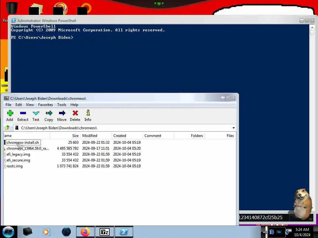
Task: Click the black folder taskbar icon
Action: pyautogui.click(x=27, y=232)
